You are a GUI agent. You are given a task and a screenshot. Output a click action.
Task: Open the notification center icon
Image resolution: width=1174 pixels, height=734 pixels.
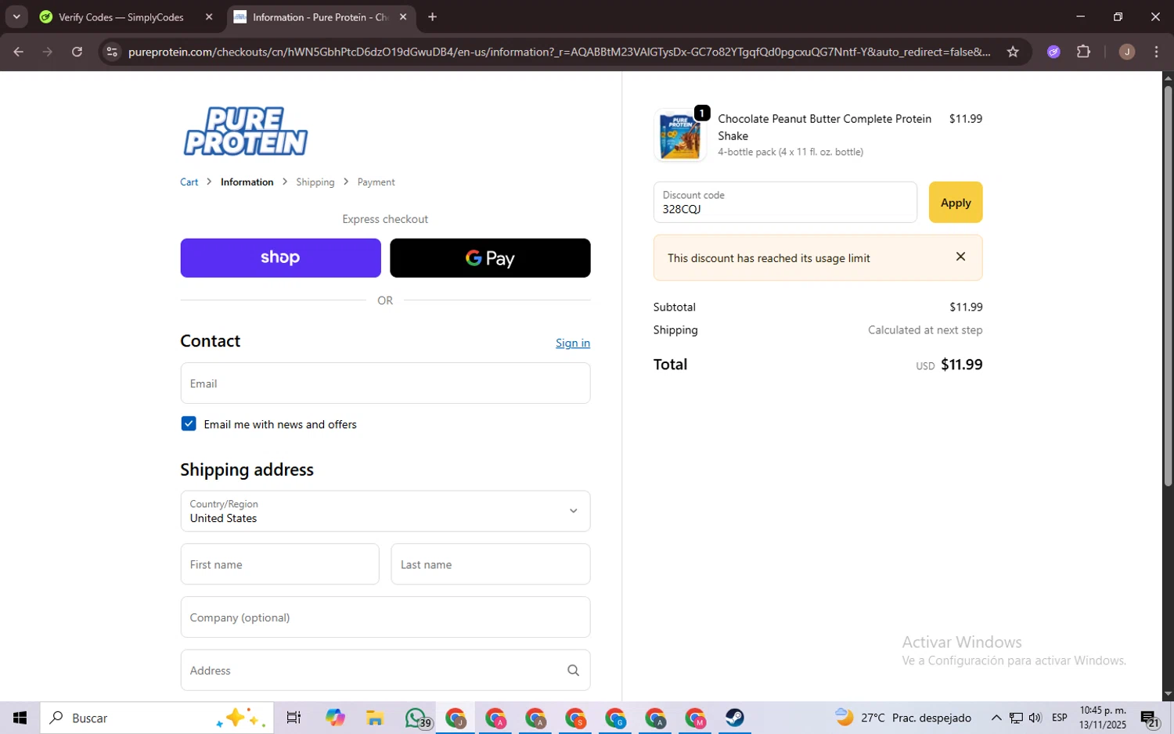(1150, 718)
